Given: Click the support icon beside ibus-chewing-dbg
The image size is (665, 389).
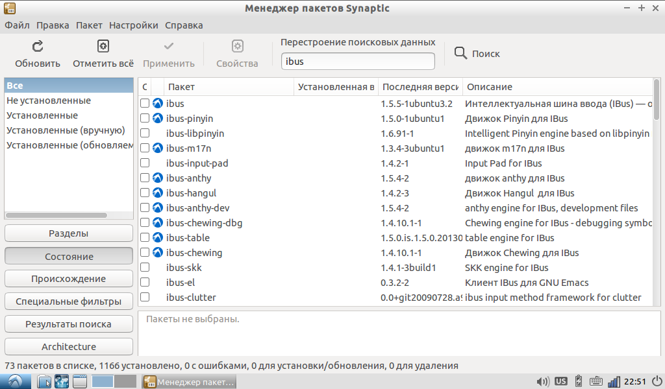Looking at the screenshot, I should 158,222.
